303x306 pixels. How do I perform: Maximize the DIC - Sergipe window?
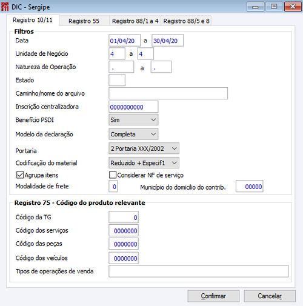click(x=274, y=7)
